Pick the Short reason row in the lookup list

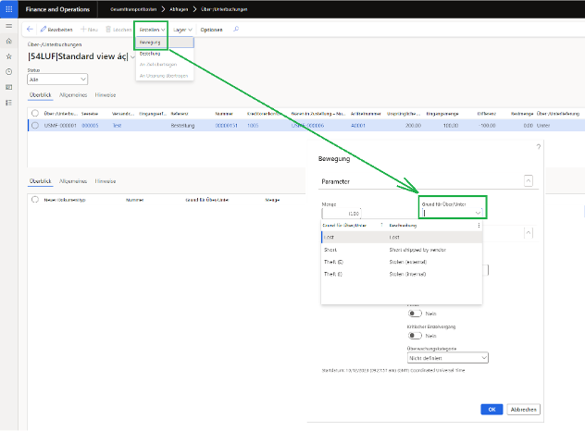(x=330, y=250)
